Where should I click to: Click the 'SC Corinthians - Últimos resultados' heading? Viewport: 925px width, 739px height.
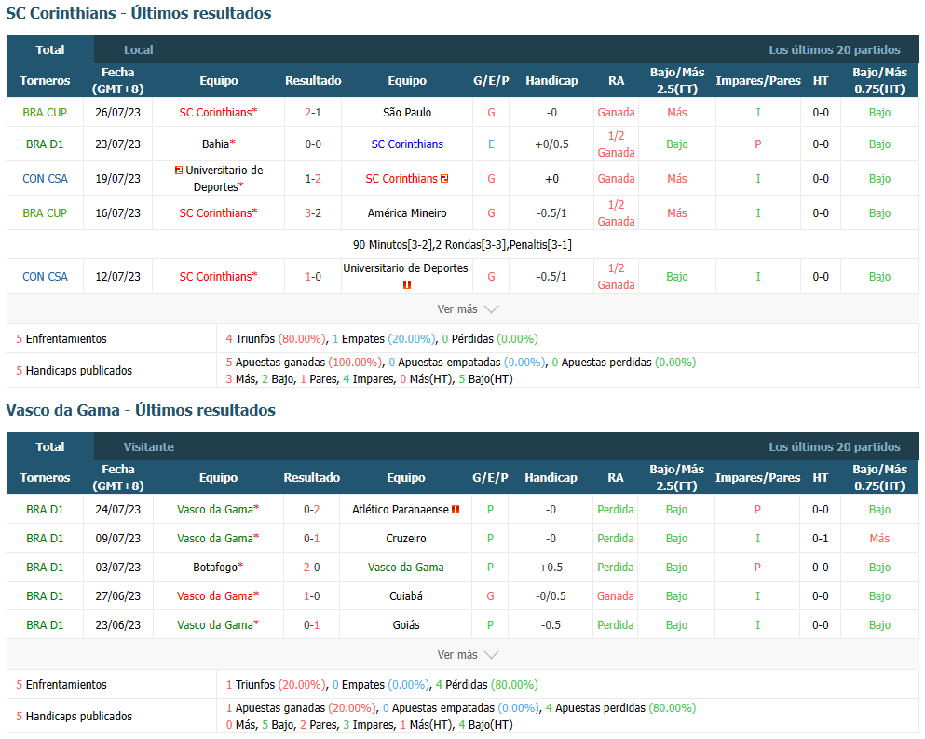pyautogui.click(x=139, y=13)
